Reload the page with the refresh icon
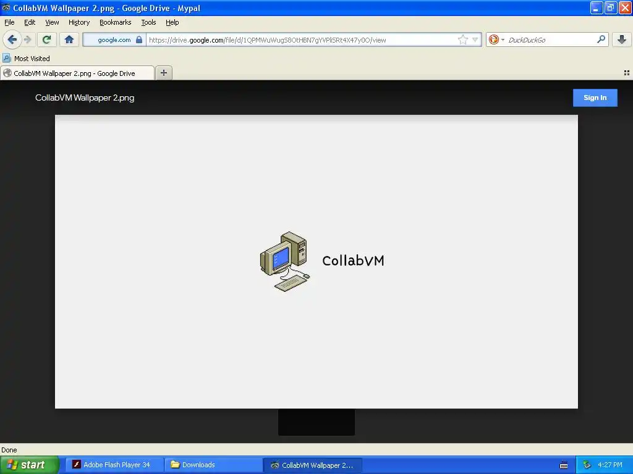 (x=47, y=39)
